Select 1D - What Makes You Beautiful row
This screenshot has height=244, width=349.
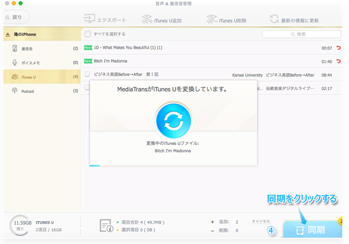(211, 48)
